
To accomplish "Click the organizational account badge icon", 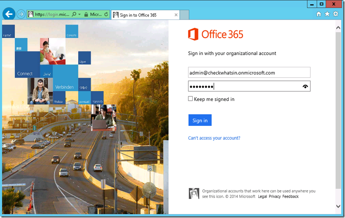I will (194, 193).
